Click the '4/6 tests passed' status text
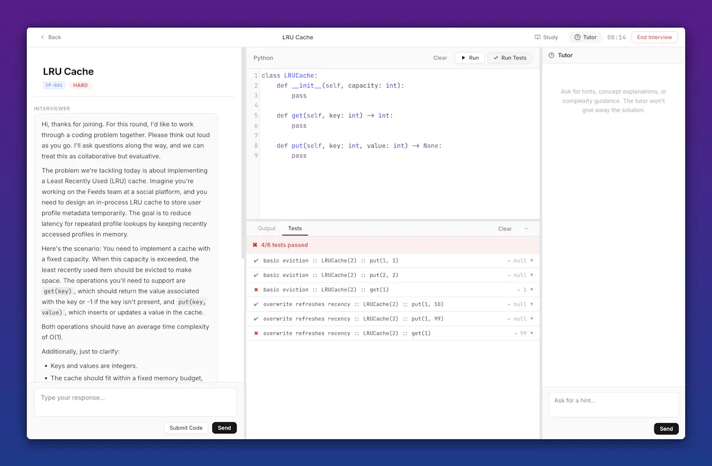The width and height of the screenshot is (712, 466). (284, 245)
